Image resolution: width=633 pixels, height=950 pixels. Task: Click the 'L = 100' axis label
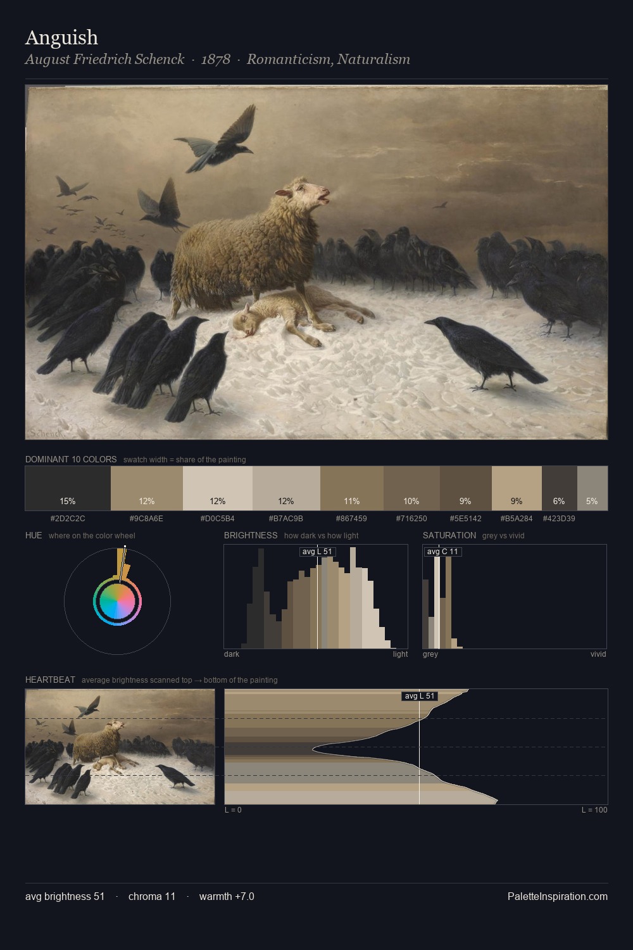(594, 810)
